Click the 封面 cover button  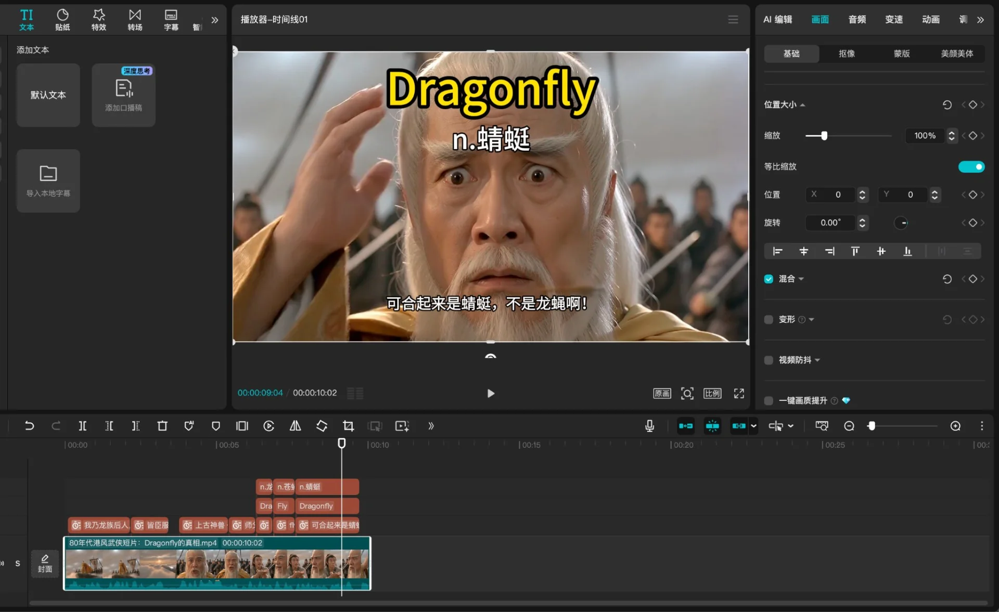point(45,564)
